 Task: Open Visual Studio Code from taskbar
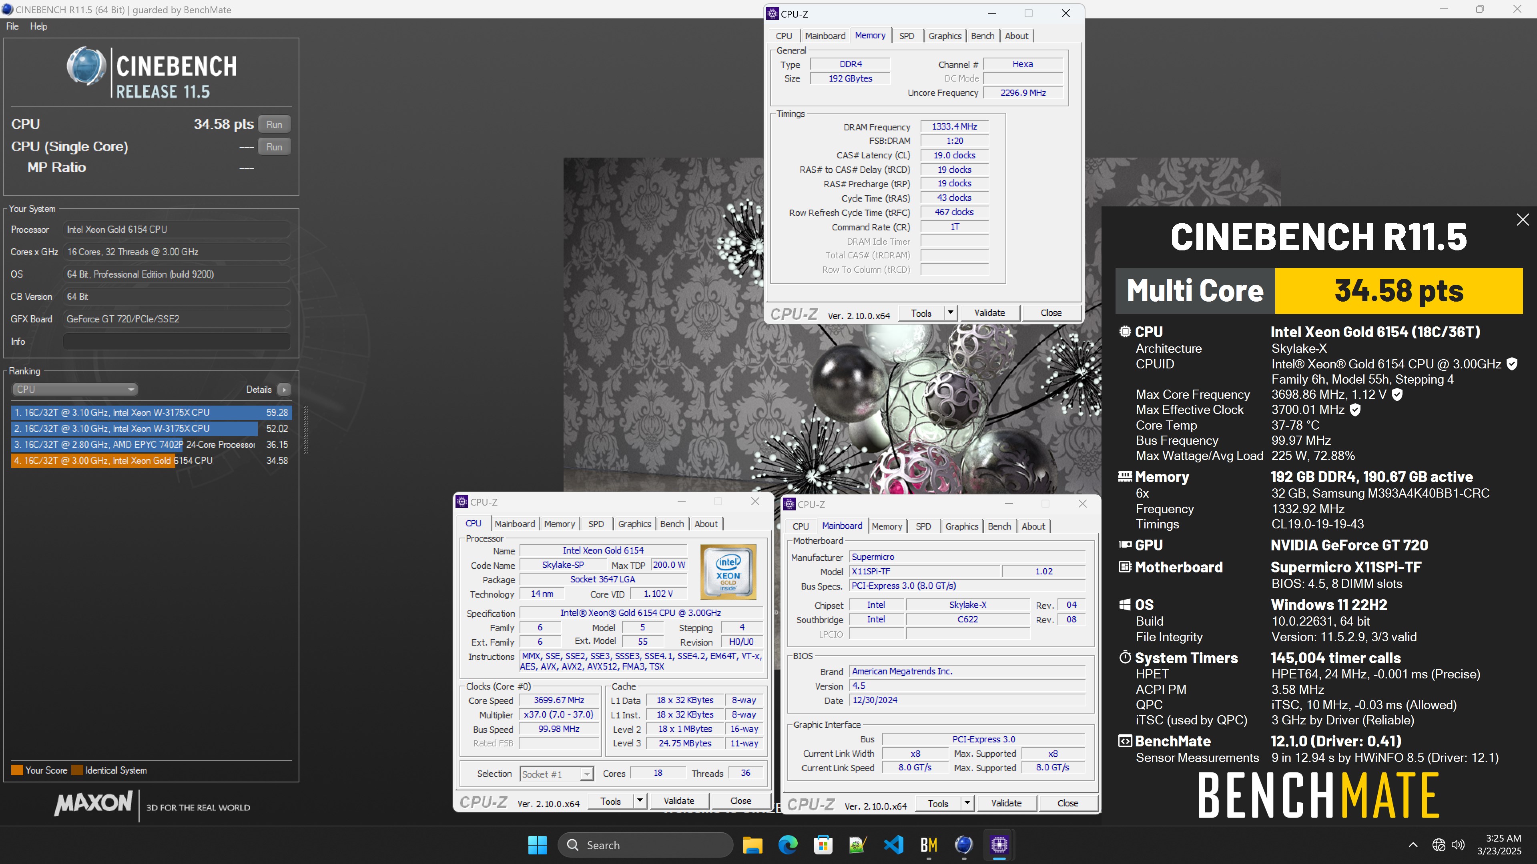tap(893, 845)
